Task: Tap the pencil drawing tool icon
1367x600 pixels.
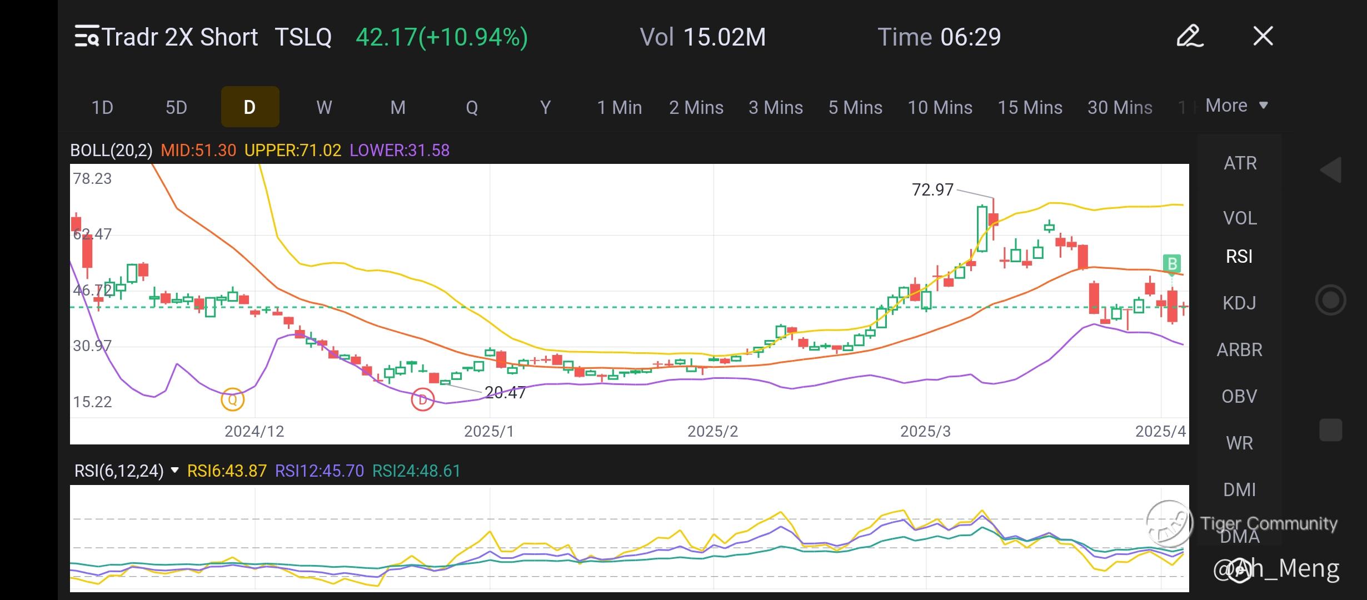Action: (x=1190, y=37)
